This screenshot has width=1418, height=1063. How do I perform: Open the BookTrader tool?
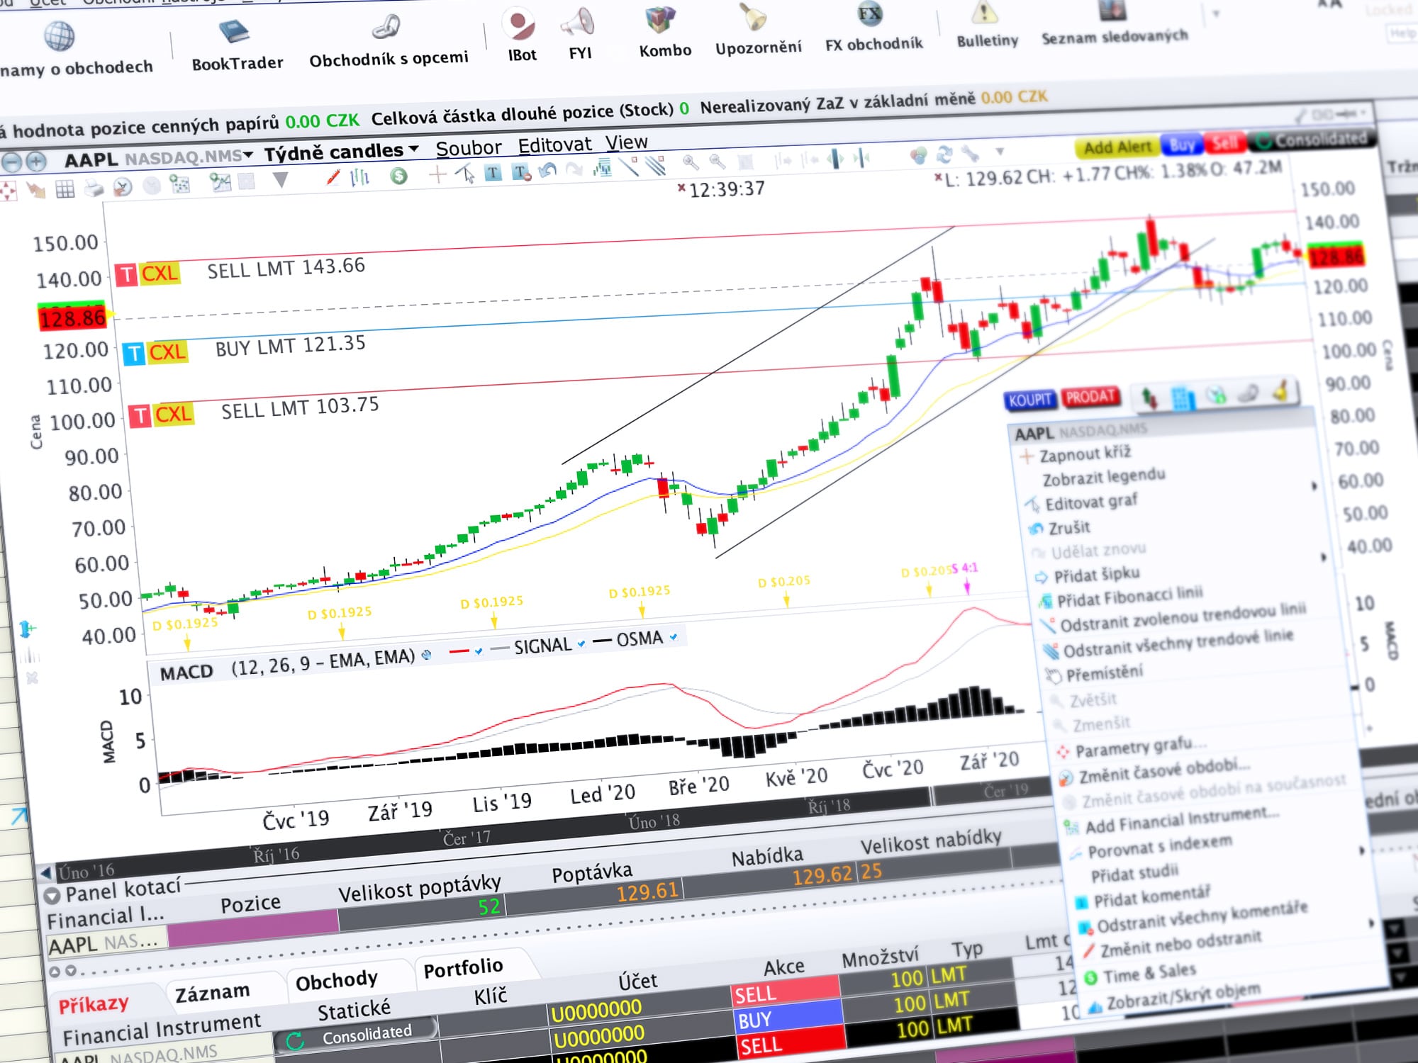click(237, 47)
